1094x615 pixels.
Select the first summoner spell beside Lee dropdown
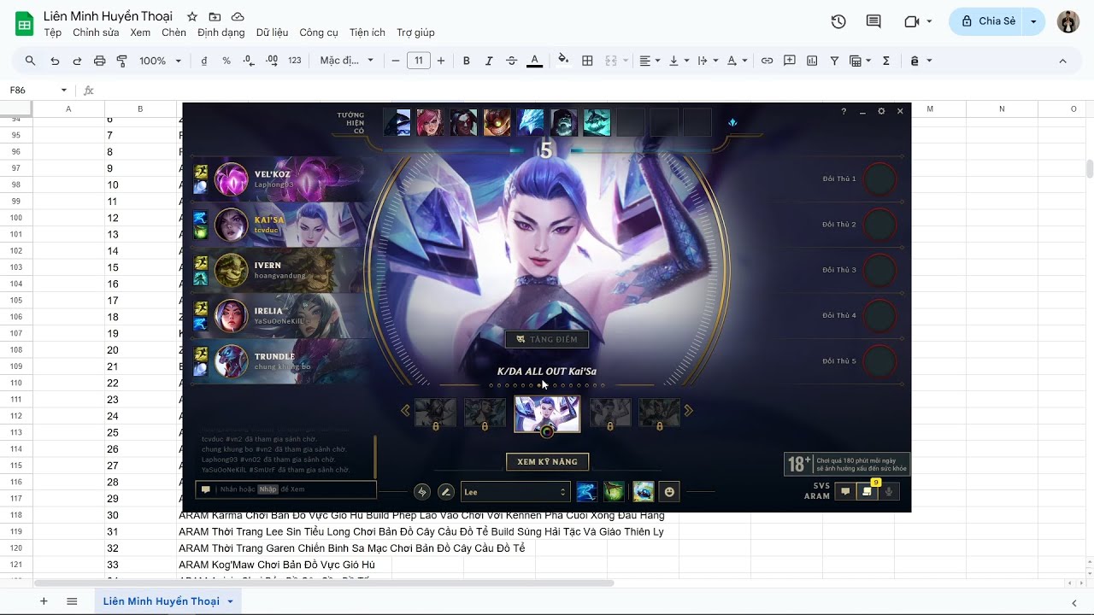(x=586, y=491)
